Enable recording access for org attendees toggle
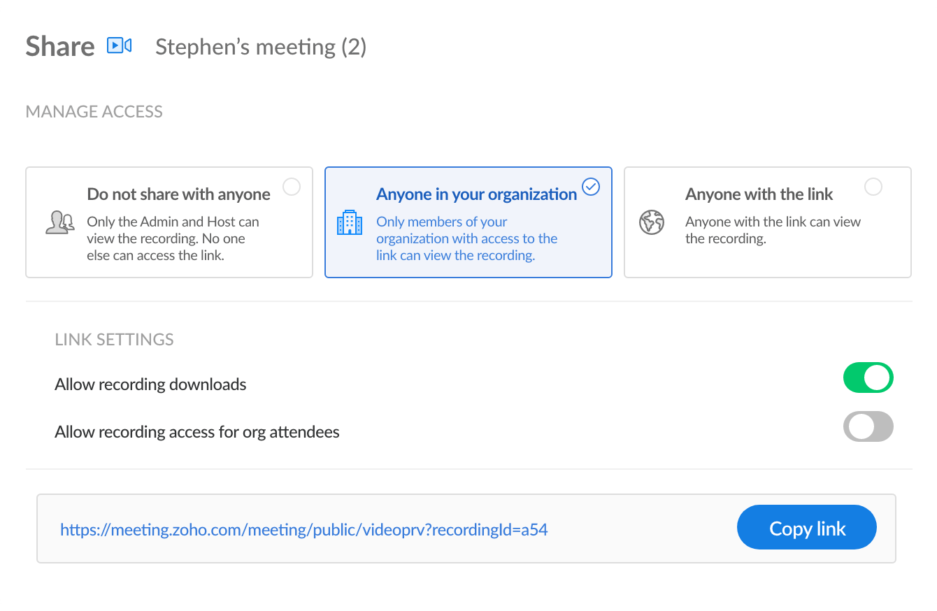The height and width of the screenshot is (611, 937). [x=868, y=426]
